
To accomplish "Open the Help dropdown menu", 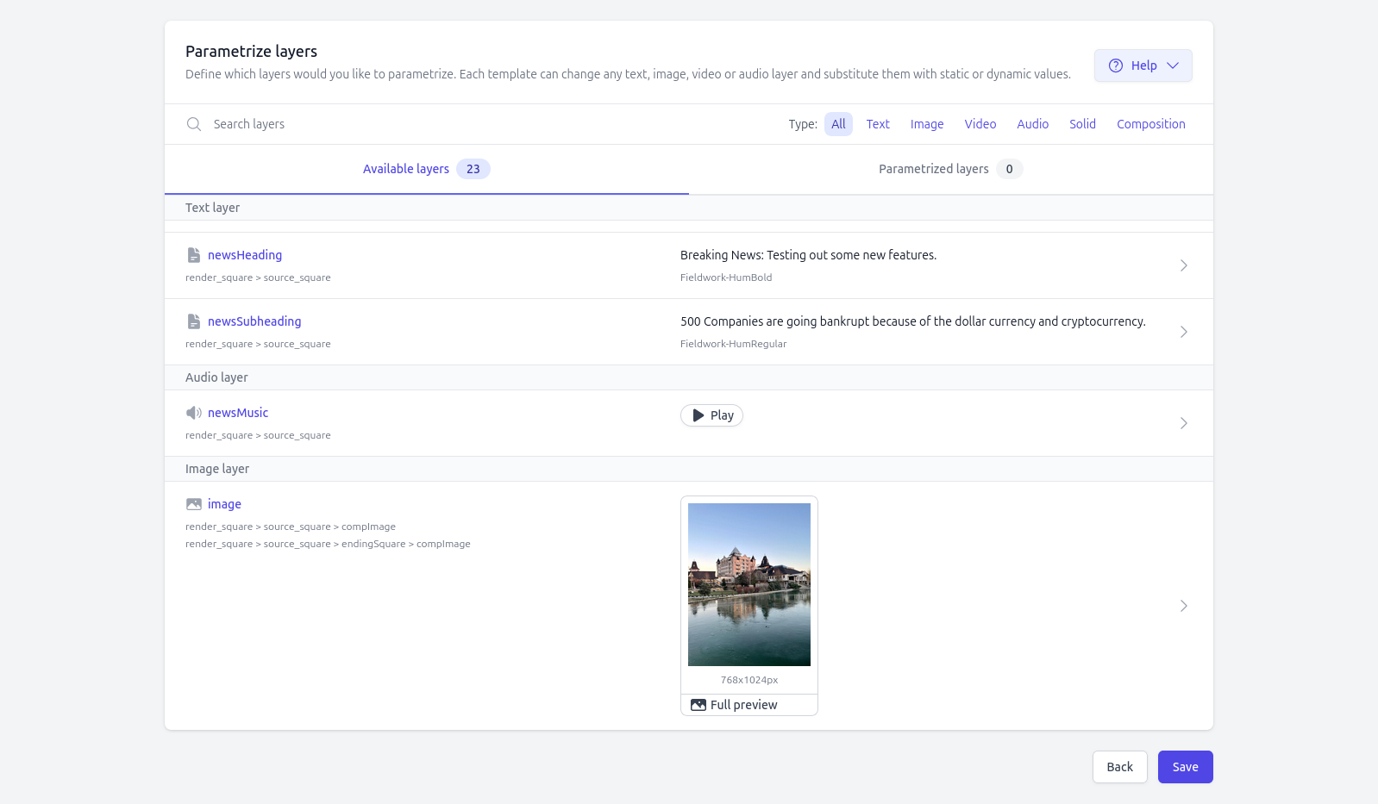I will pos(1143,65).
